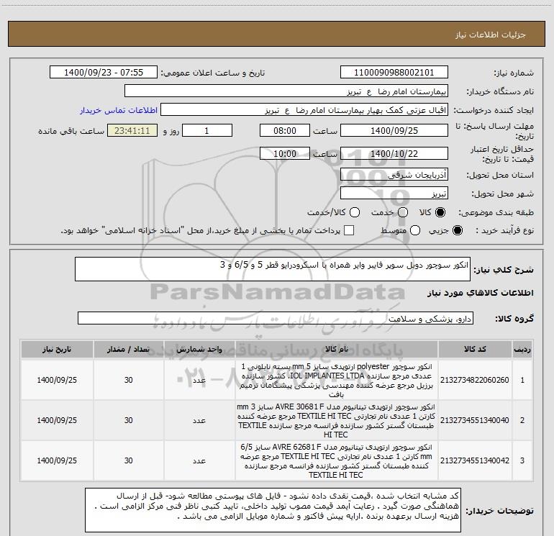Click quantity 30 in row 3

[x=129, y=460]
